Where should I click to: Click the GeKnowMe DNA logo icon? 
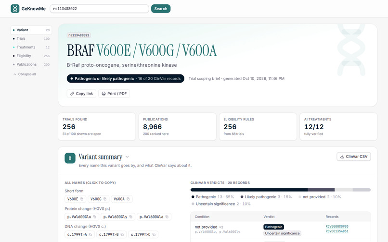(x=15, y=9)
